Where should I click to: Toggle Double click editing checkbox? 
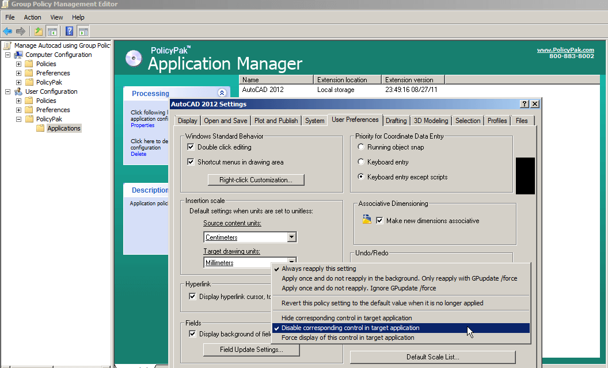[191, 147]
